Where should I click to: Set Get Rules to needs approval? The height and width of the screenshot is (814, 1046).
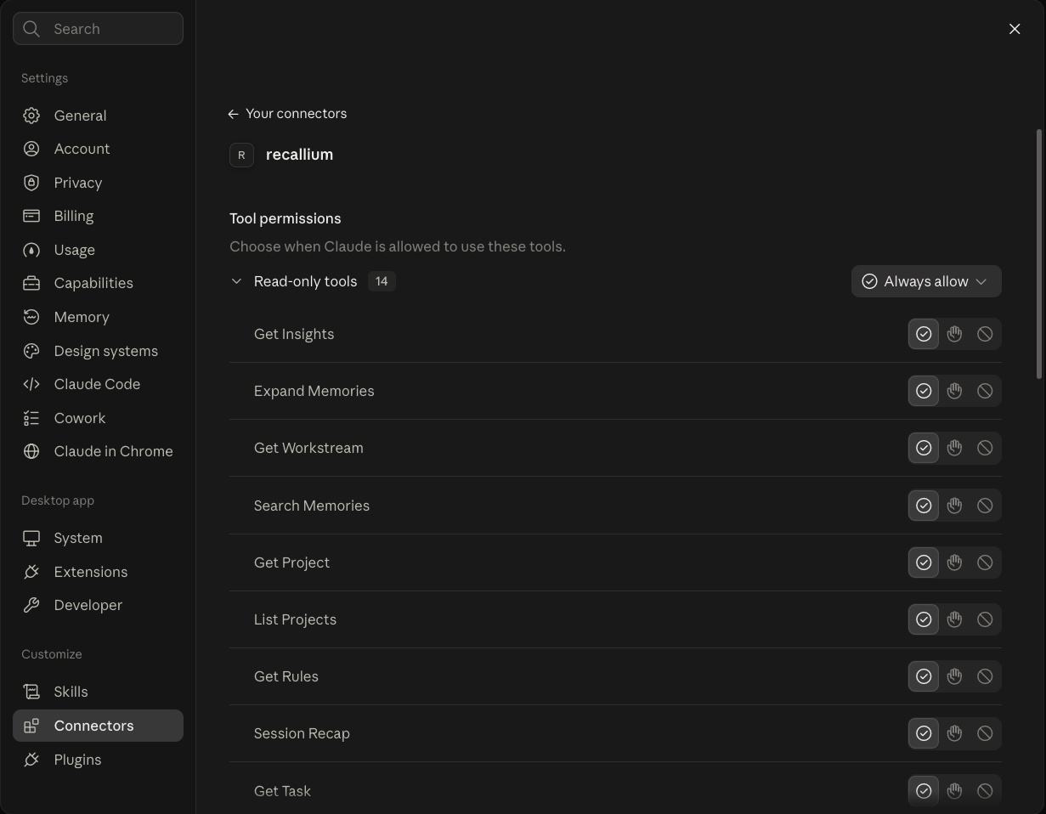954,676
